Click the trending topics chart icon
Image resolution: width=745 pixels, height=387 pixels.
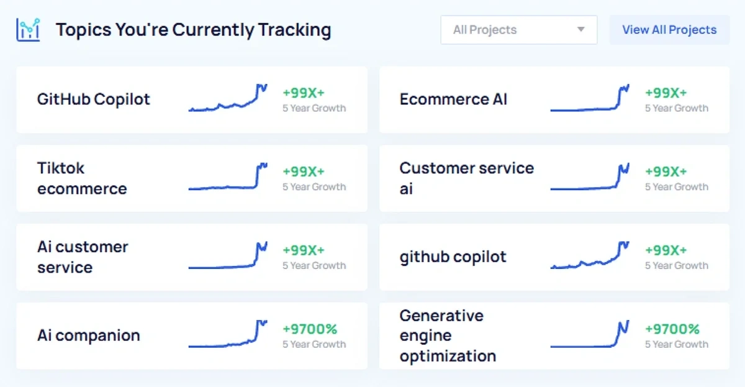pyautogui.click(x=28, y=29)
